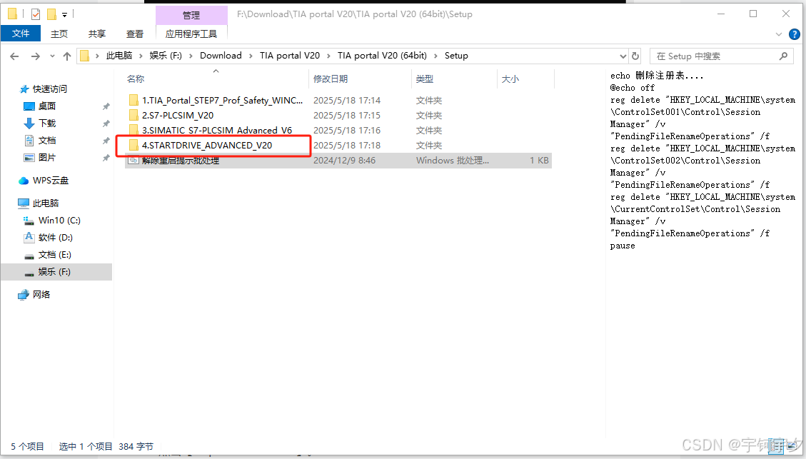Click the 1 KB size cell

(539, 161)
